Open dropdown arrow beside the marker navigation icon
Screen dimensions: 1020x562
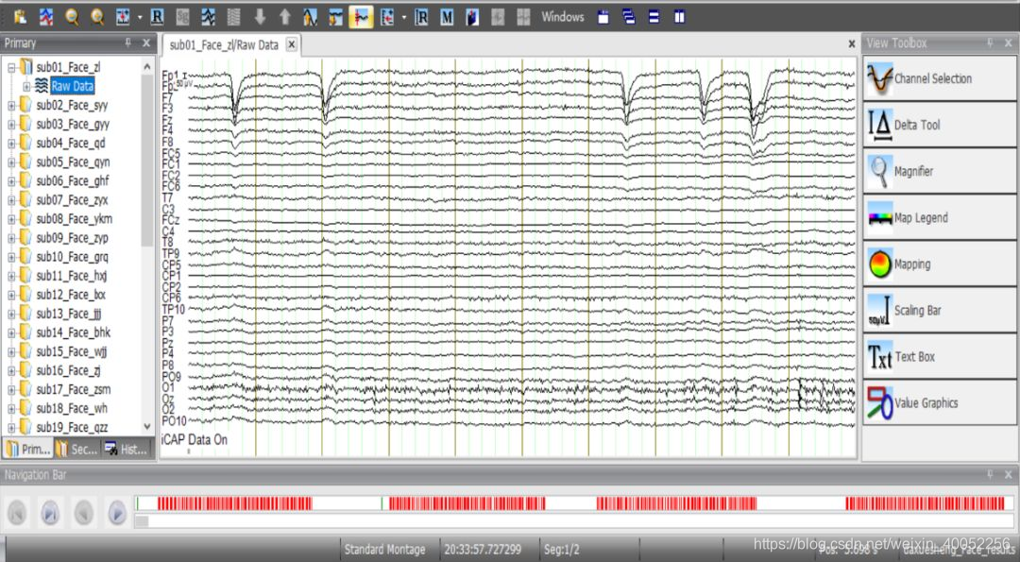[x=403, y=17]
